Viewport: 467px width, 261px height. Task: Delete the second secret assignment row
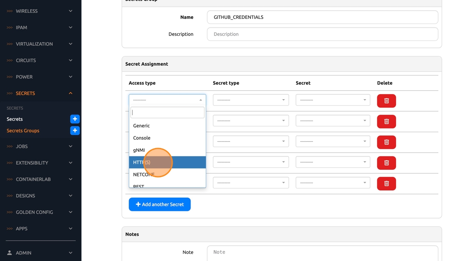(x=386, y=121)
